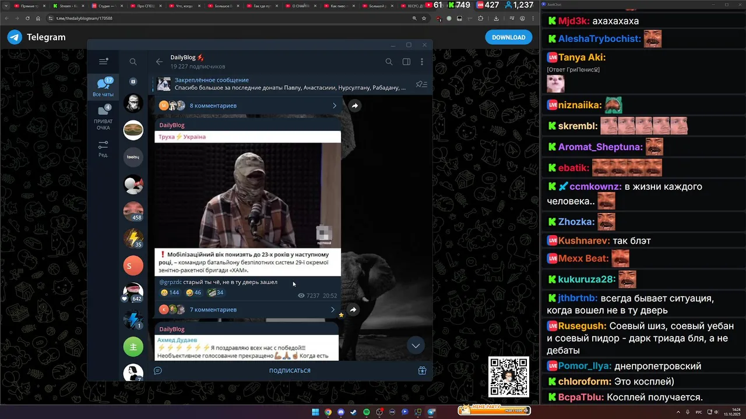The height and width of the screenshot is (419, 746).
Task: Click the blue DOWNLOAD button
Action: click(x=509, y=37)
